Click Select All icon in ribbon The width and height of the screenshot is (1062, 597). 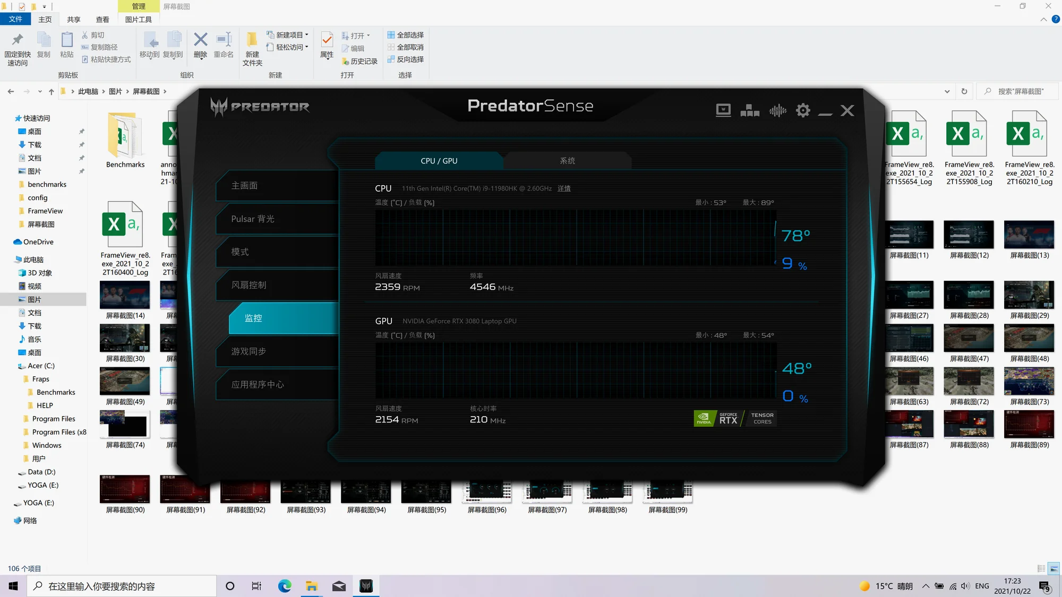[x=391, y=35]
